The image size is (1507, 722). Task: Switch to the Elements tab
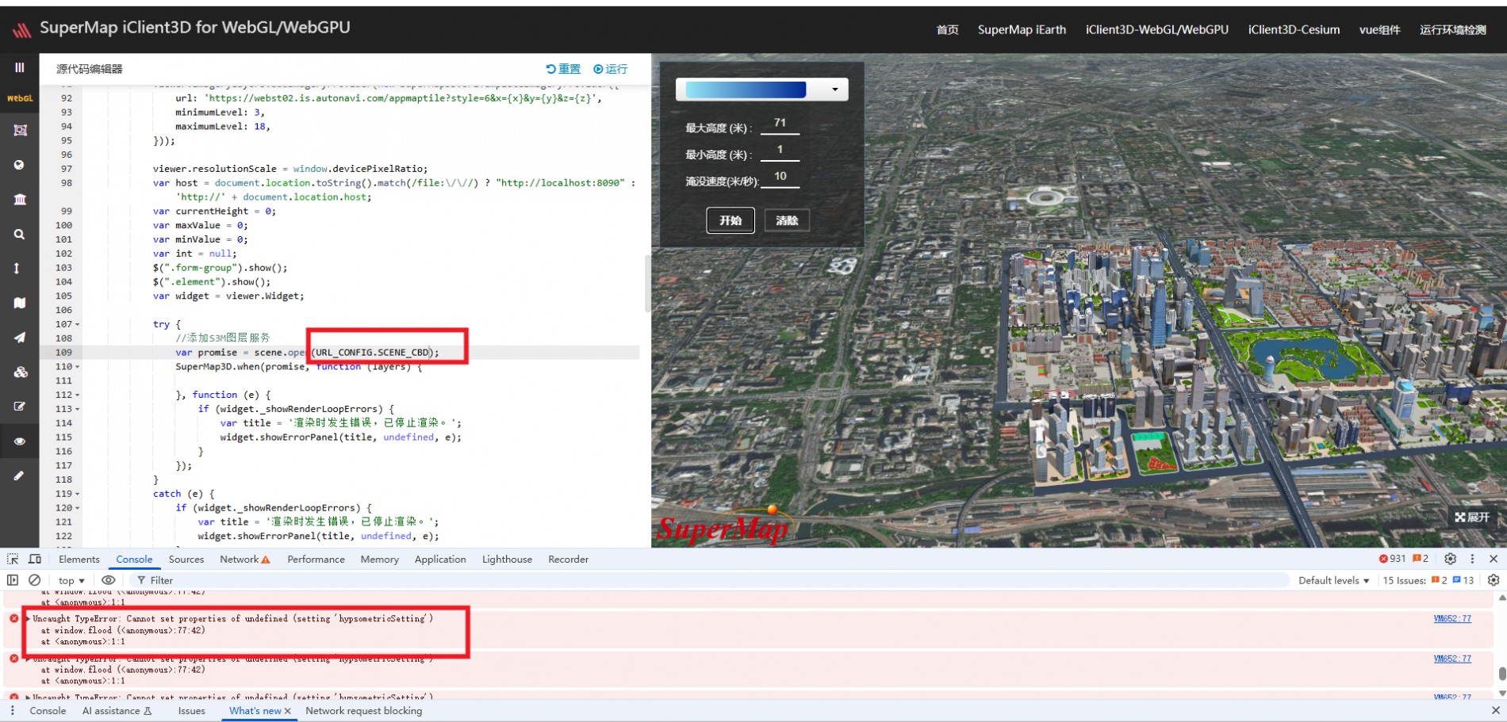[79, 559]
